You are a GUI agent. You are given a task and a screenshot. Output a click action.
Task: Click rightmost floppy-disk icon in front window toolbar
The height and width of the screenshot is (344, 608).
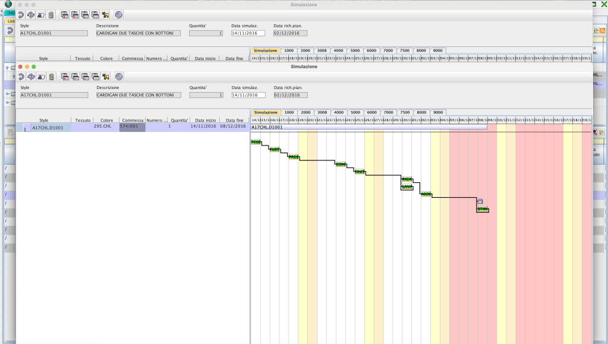(x=95, y=77)
